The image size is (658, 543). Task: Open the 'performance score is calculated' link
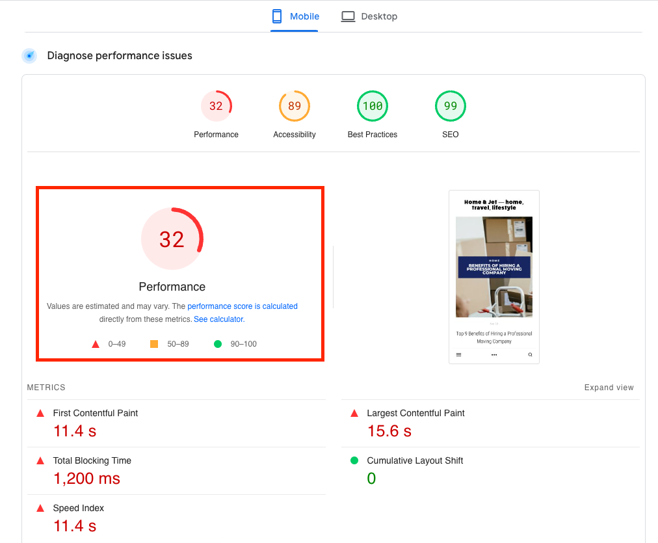point(242,306)
